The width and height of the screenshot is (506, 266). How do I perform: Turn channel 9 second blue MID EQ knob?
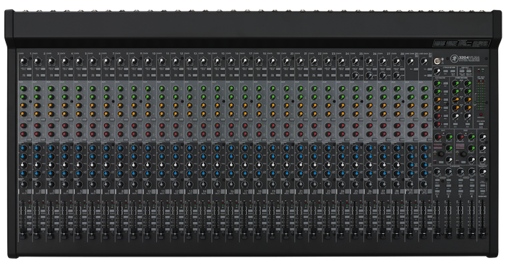134,157
